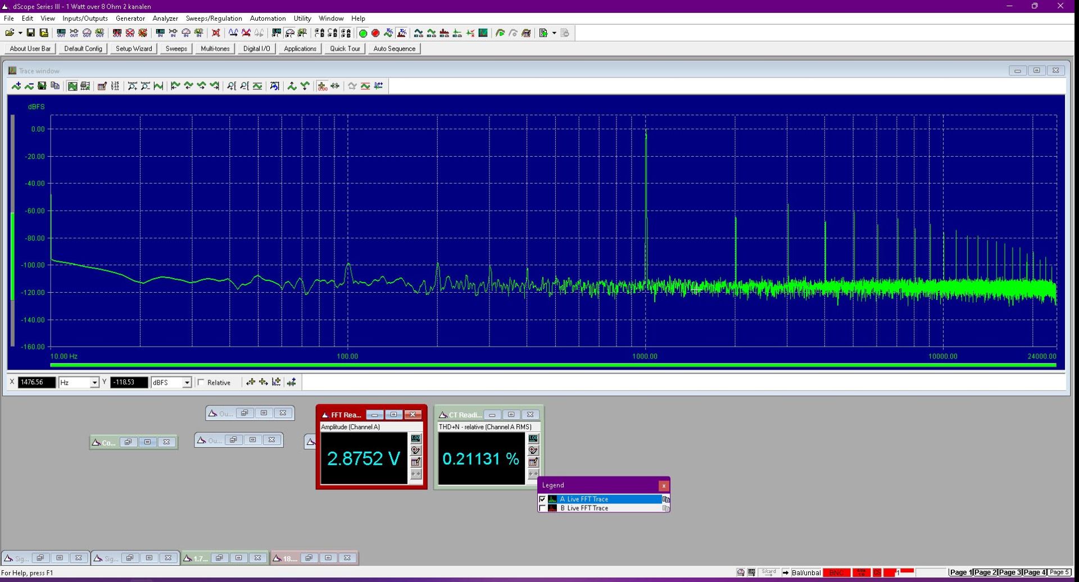Click the About User Bar button
Screen dimensions: 1079x582
tap(30, 49)
